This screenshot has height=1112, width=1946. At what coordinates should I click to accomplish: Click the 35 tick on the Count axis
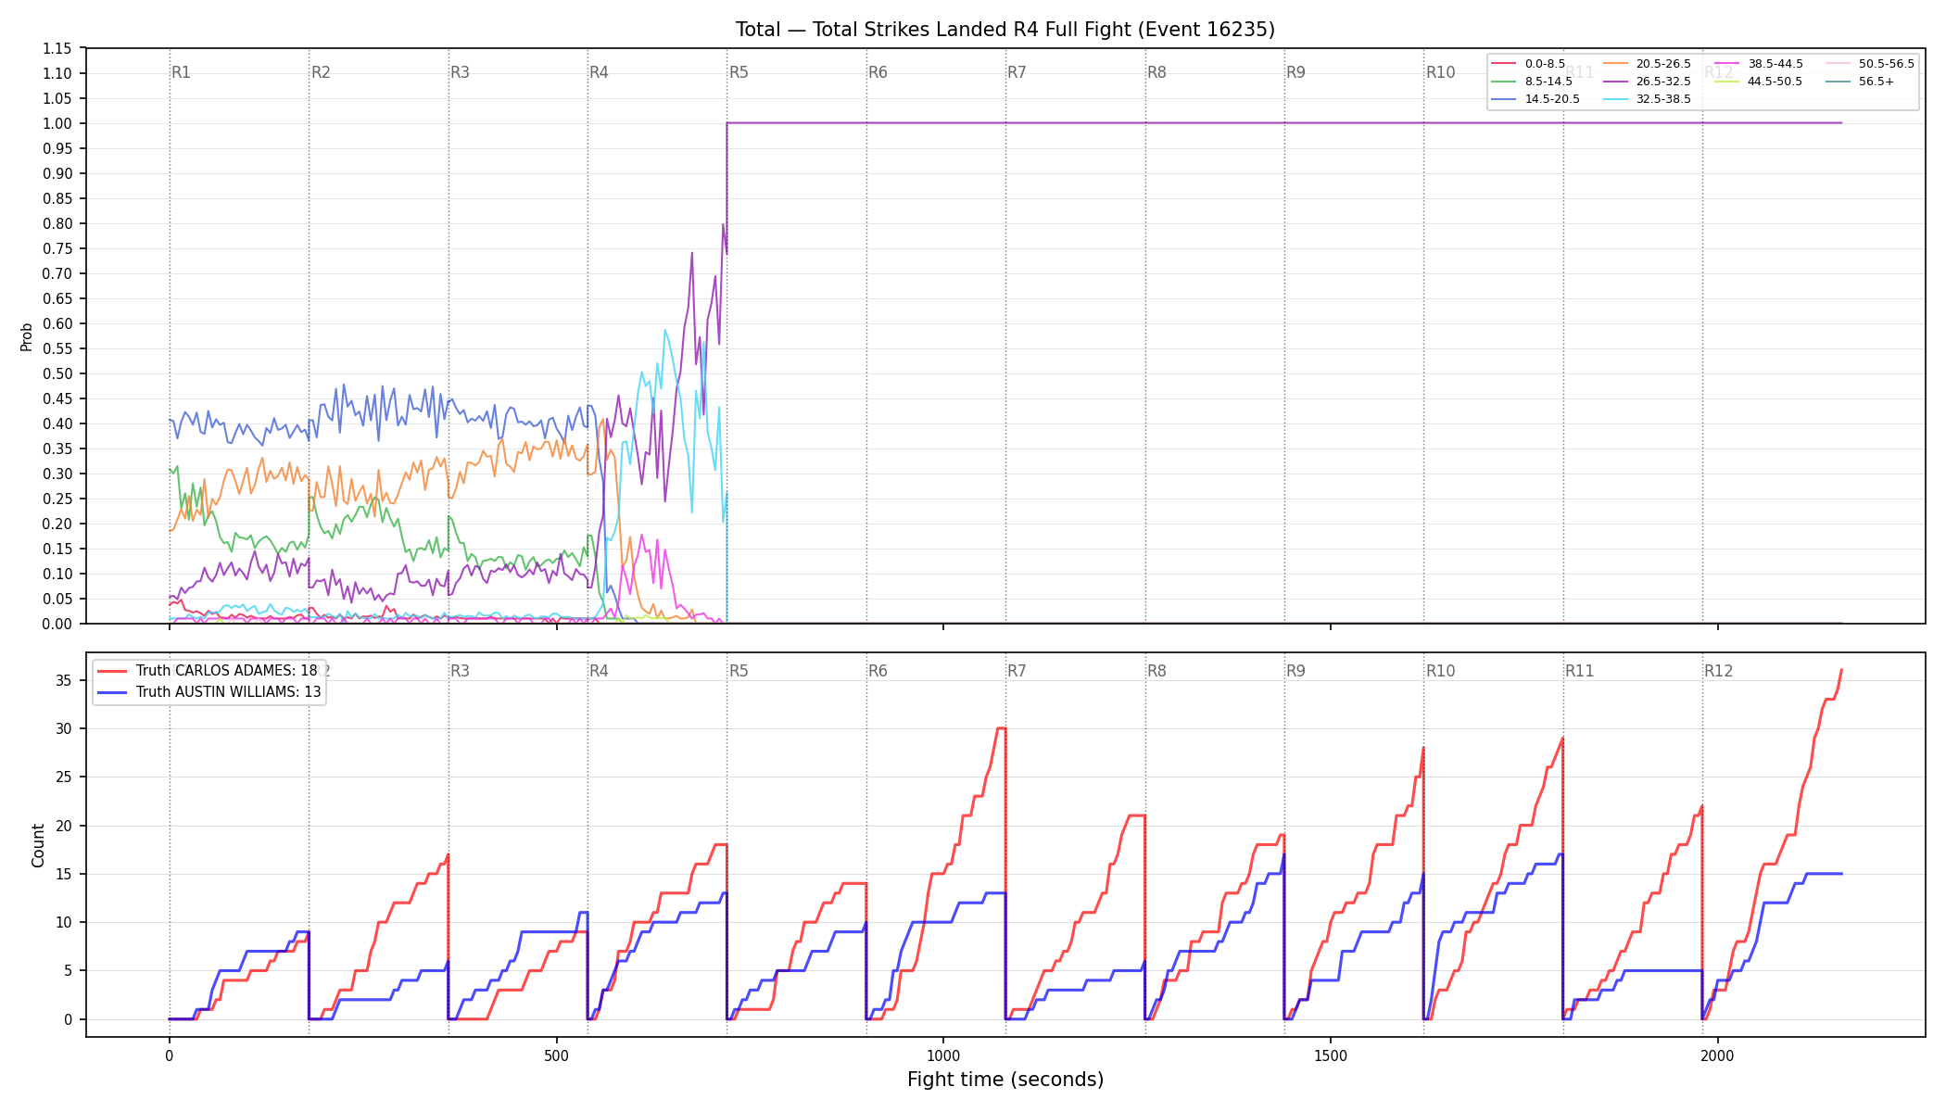(64, 680)
